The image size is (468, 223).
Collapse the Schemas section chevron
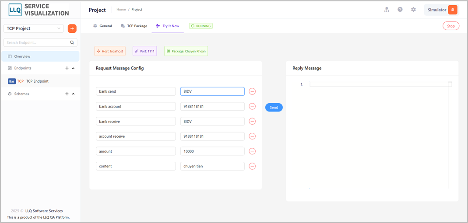click(74, 94)
